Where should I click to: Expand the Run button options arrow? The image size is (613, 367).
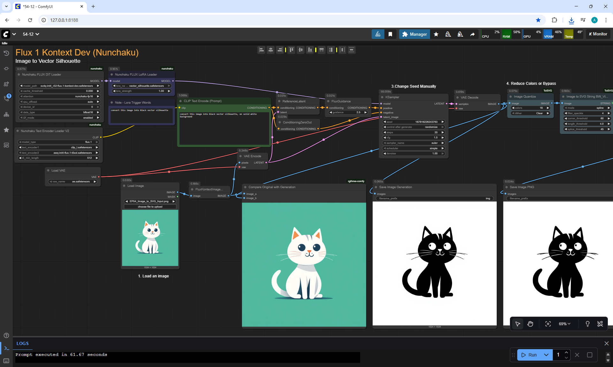point(546,355)
